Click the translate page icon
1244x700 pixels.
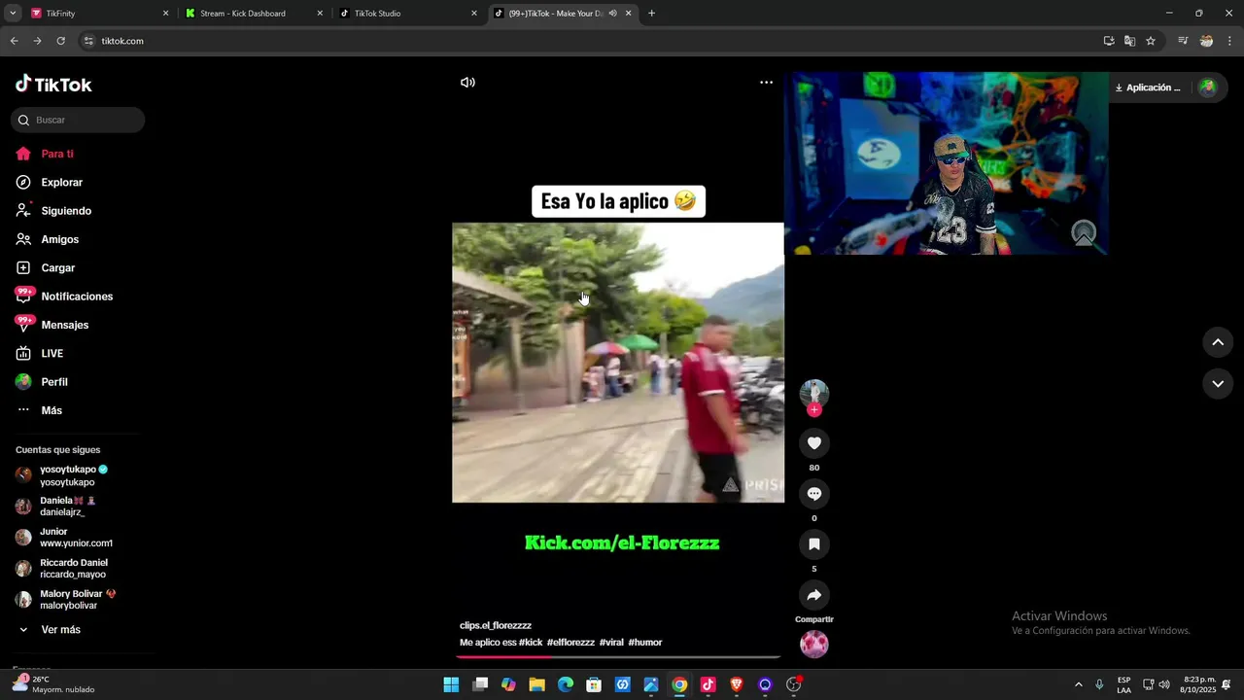[1129, 41]
